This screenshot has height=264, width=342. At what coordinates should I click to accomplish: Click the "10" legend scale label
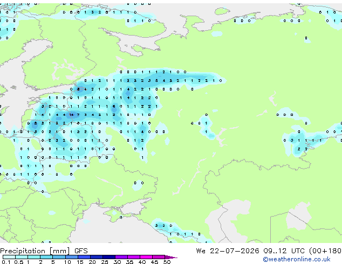[x=67, y=262]
